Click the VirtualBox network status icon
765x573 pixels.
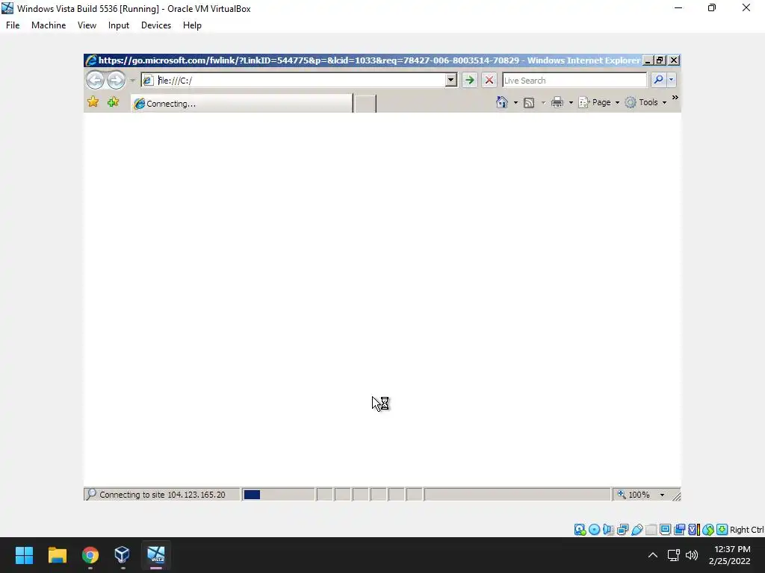622,530
